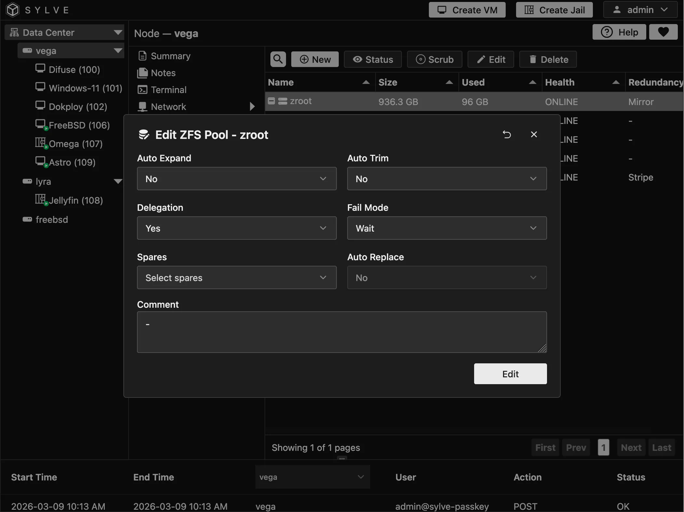Click the Notes document icon in sidebar

tap(143, 73)
